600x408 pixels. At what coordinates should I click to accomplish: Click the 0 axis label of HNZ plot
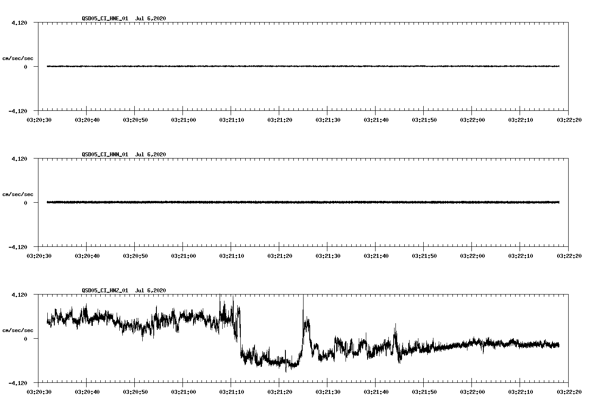tap(26, 339)
